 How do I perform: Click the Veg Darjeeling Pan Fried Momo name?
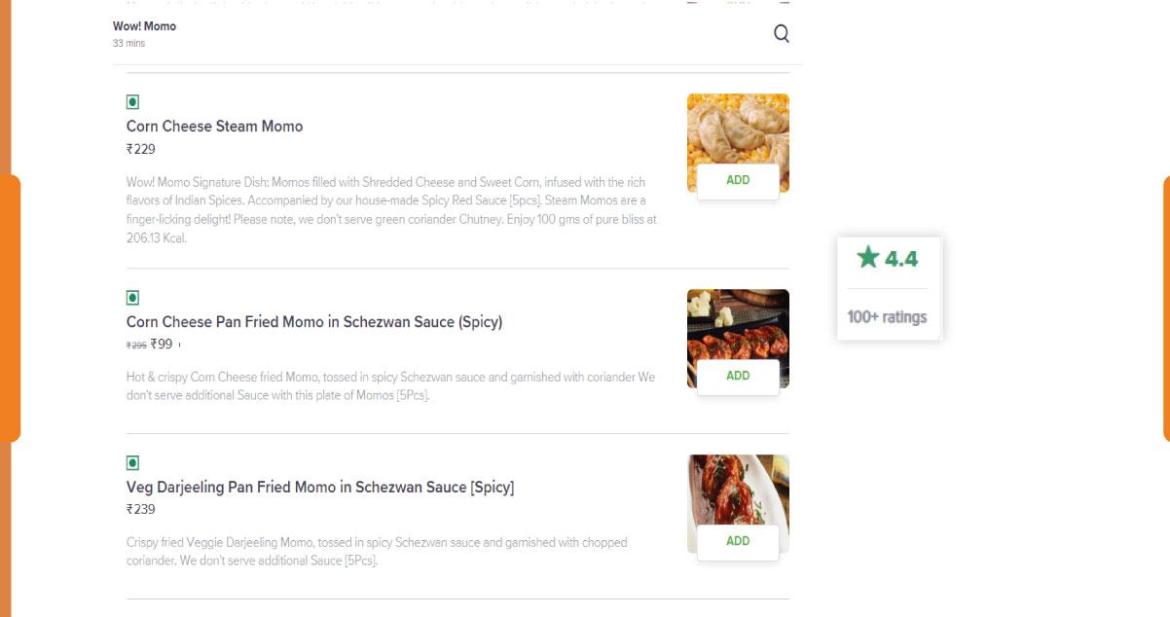(320, 487)
